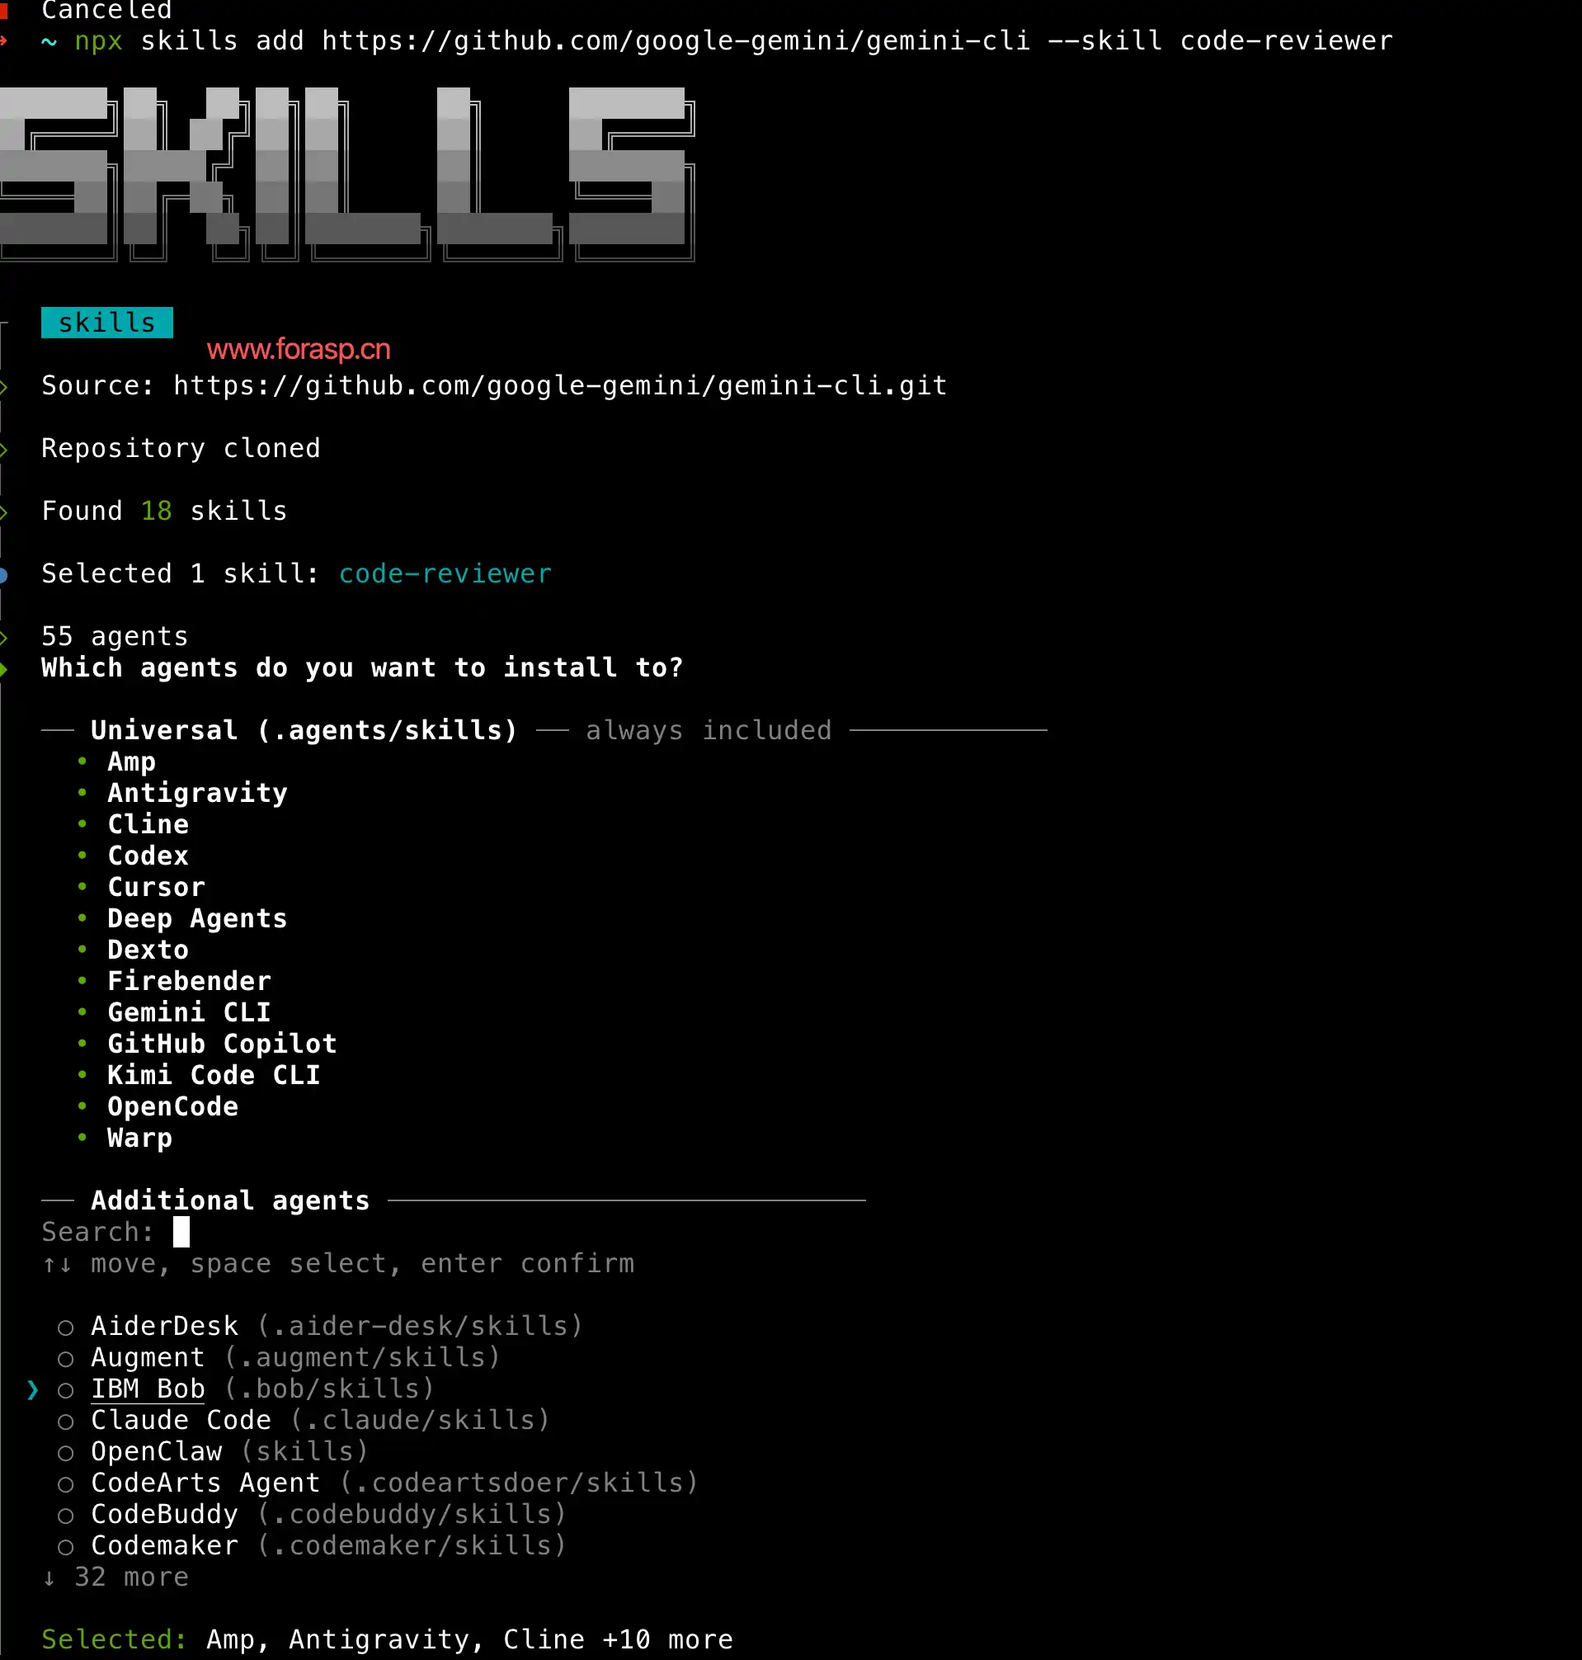Click the underlined IBM Bob label
Screen dimensions: 1582x1660
[x=148, y=1389]
